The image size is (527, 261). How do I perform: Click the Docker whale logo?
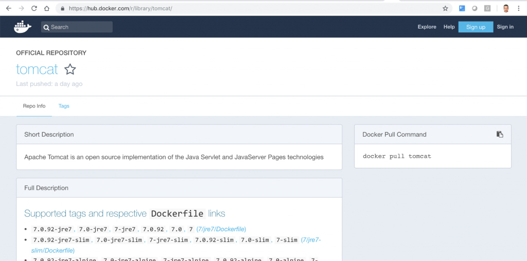tap(23, 27)
